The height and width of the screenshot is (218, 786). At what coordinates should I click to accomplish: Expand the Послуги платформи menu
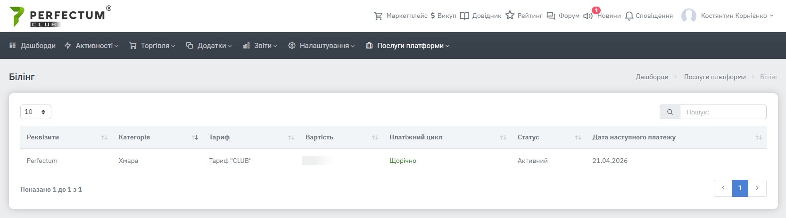point(408,46)
